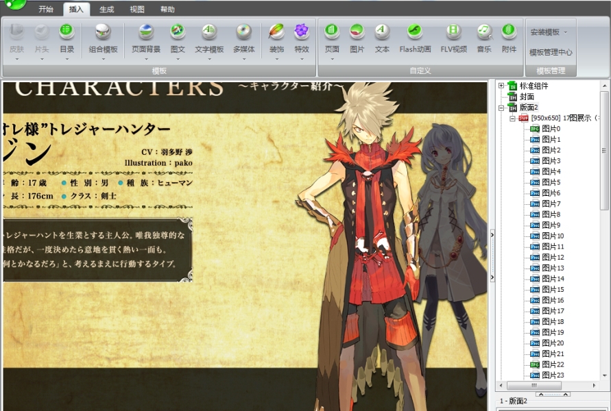Select 图片9 in the tree
This screenshot has width=611, height=411.
(551, 225)
